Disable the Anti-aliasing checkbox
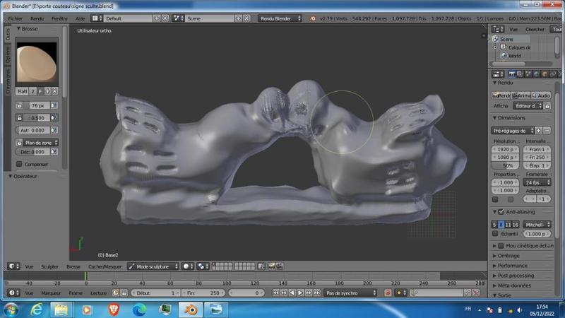The width and height of the screenshot is (565, 318). coord(501,211)
